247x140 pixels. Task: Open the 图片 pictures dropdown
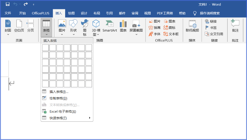point(62,34)
